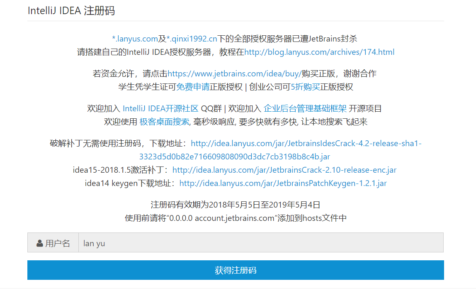Click the idea14 keygen下载地址 label text
Image resolution: width=476 pixels, height=296 pixels.
coord(130,183)
